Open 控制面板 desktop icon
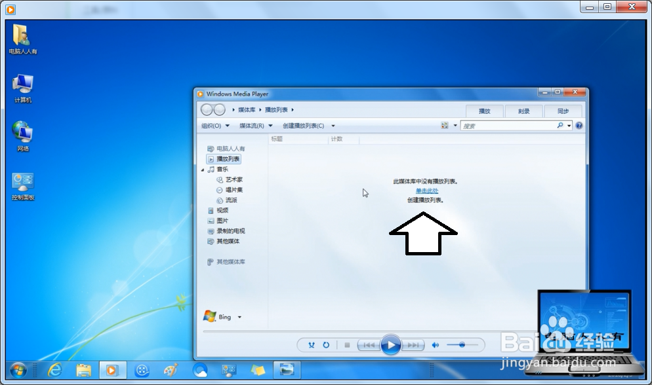Screen dimensions: 652x385 tap(23, 186)
